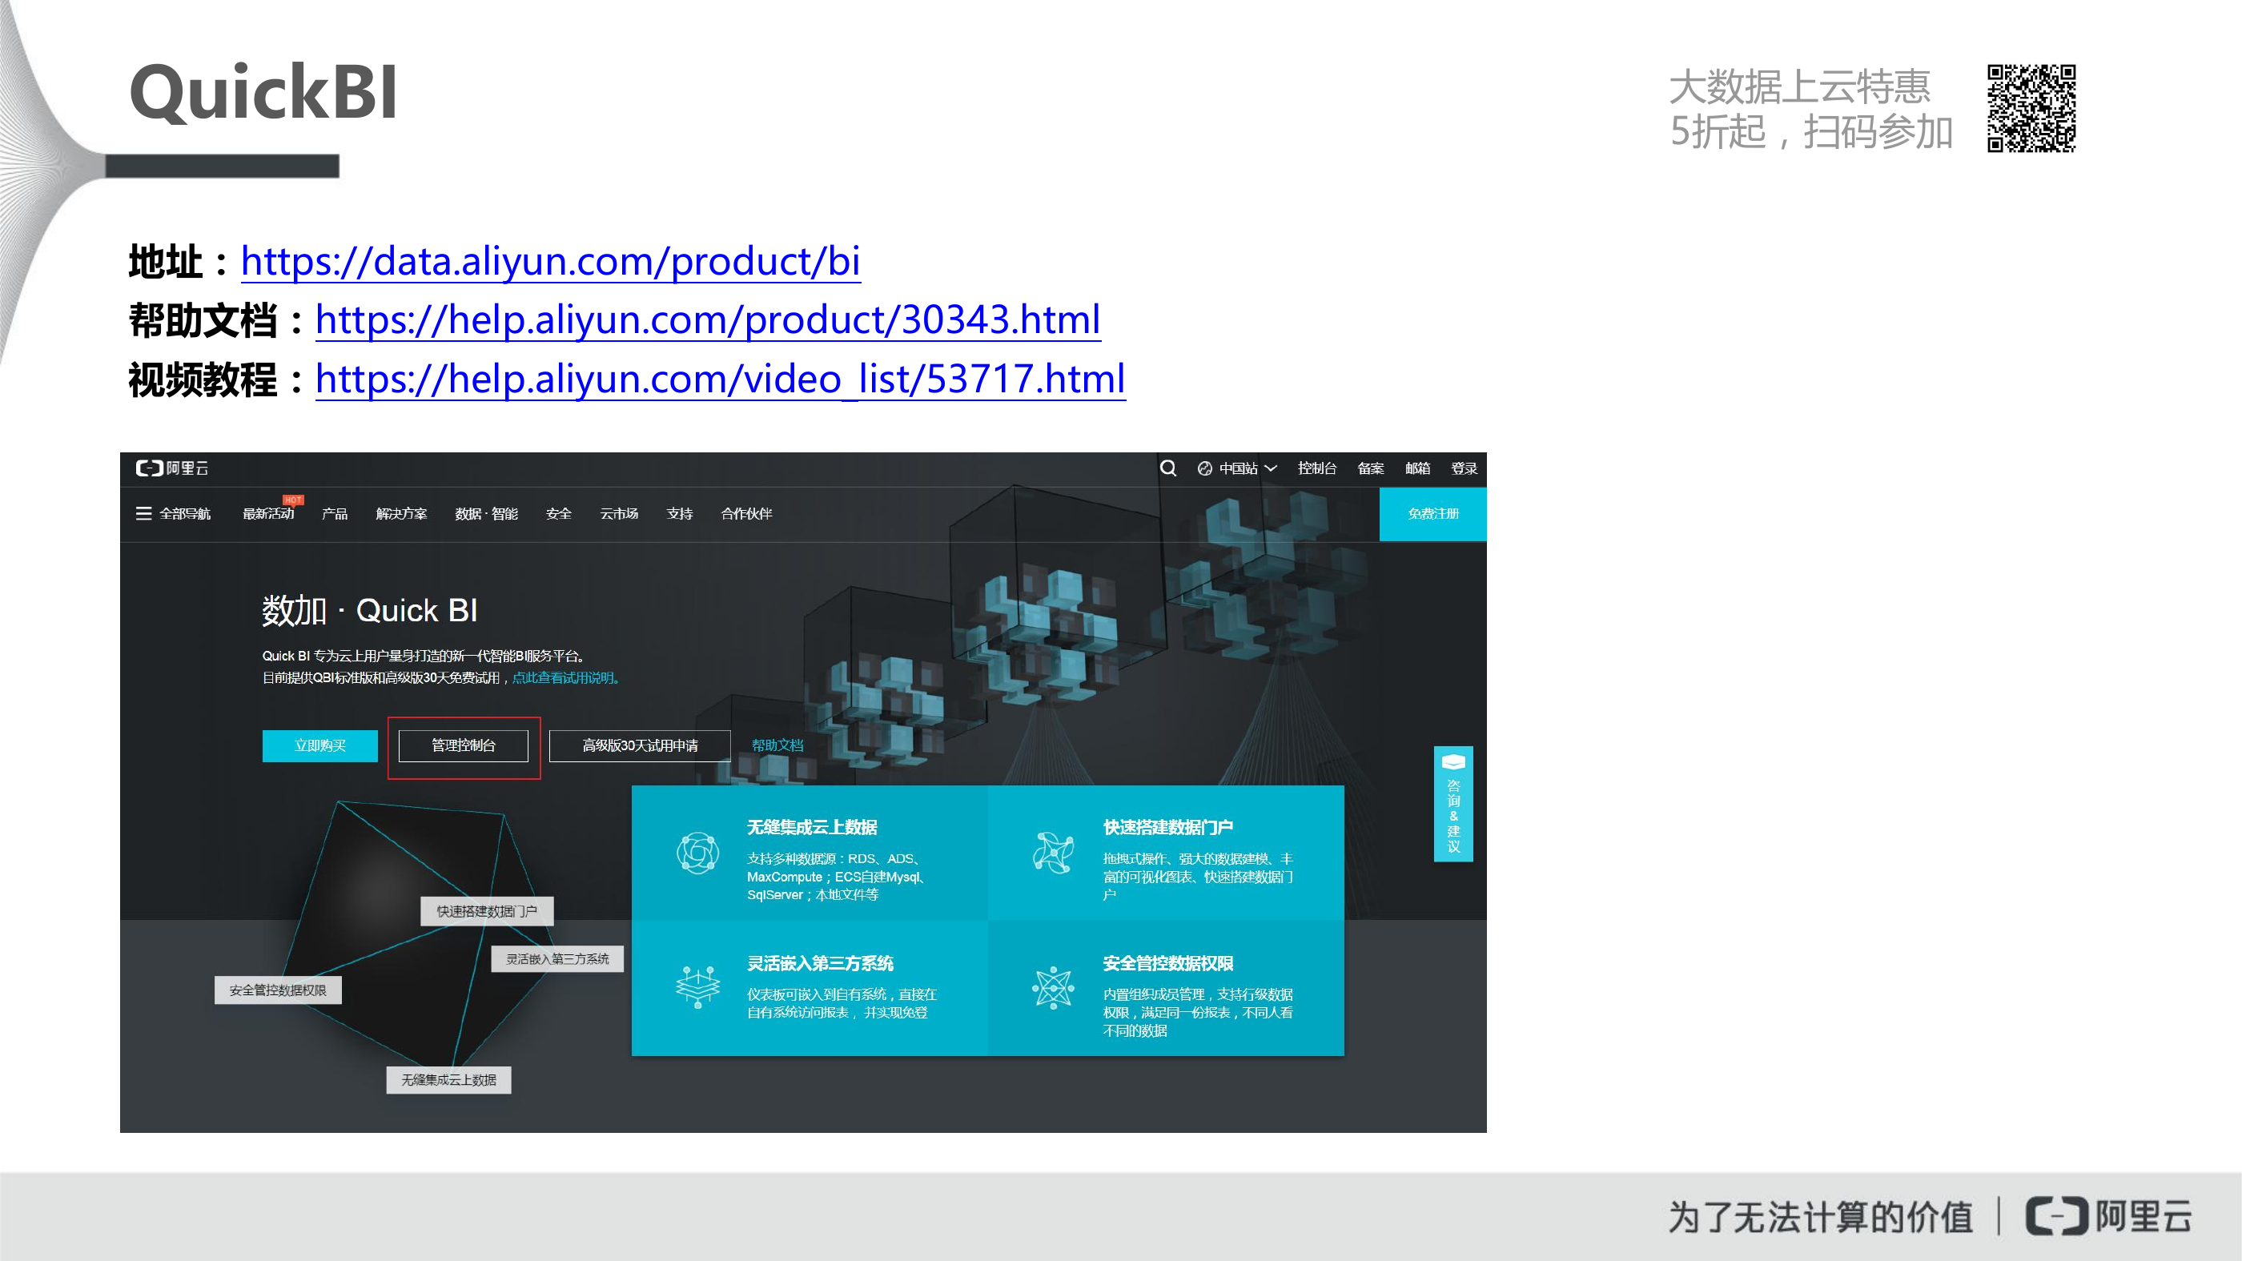Click the 无缝集成云上数据 feature icon
The height and width of the screenshot is (1261, 2242).
pyautogui.click(x=698, y=853)
